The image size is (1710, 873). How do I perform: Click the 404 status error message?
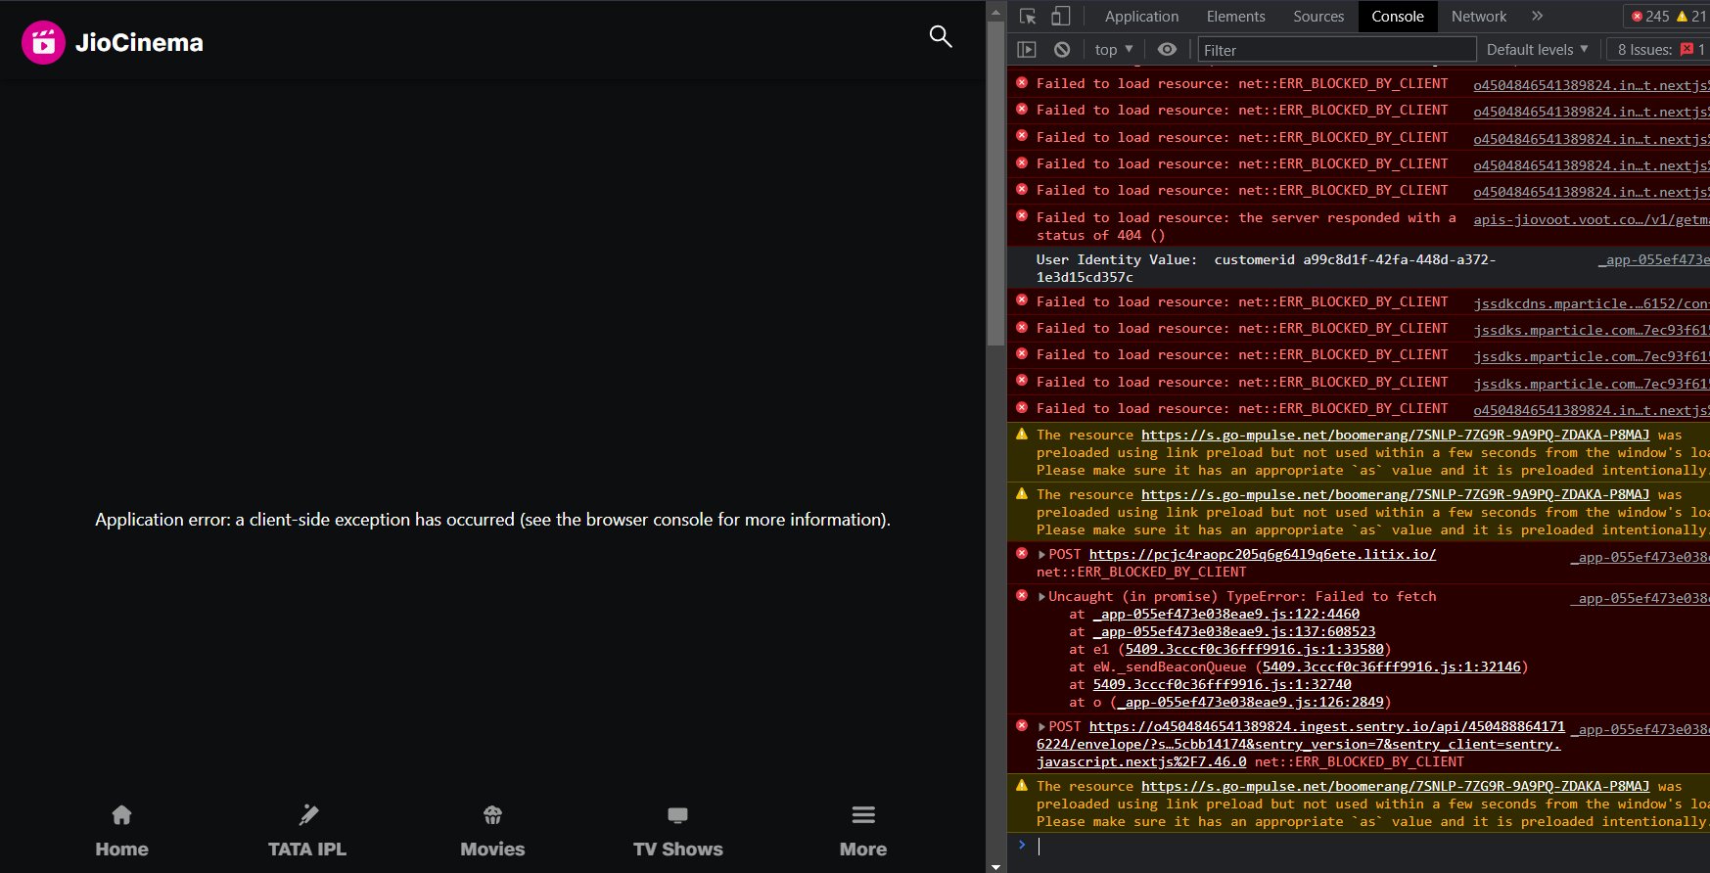pyautogui.click(x=1246, y=226)
